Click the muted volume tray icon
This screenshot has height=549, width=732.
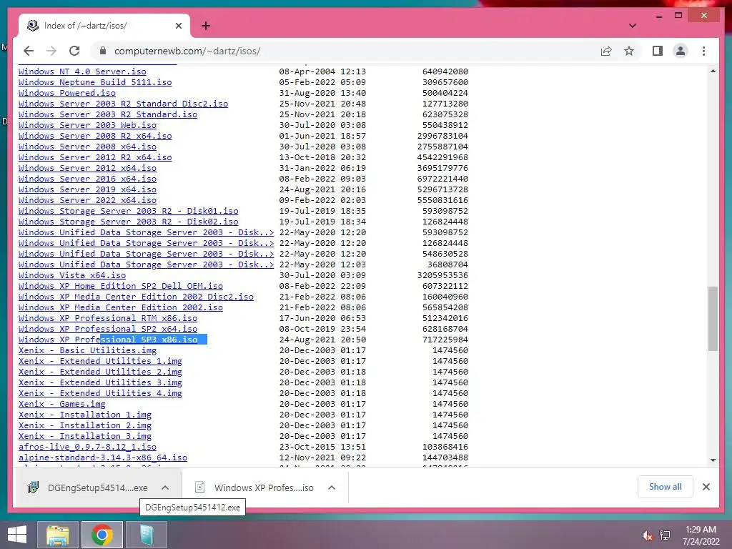(647, 535)
